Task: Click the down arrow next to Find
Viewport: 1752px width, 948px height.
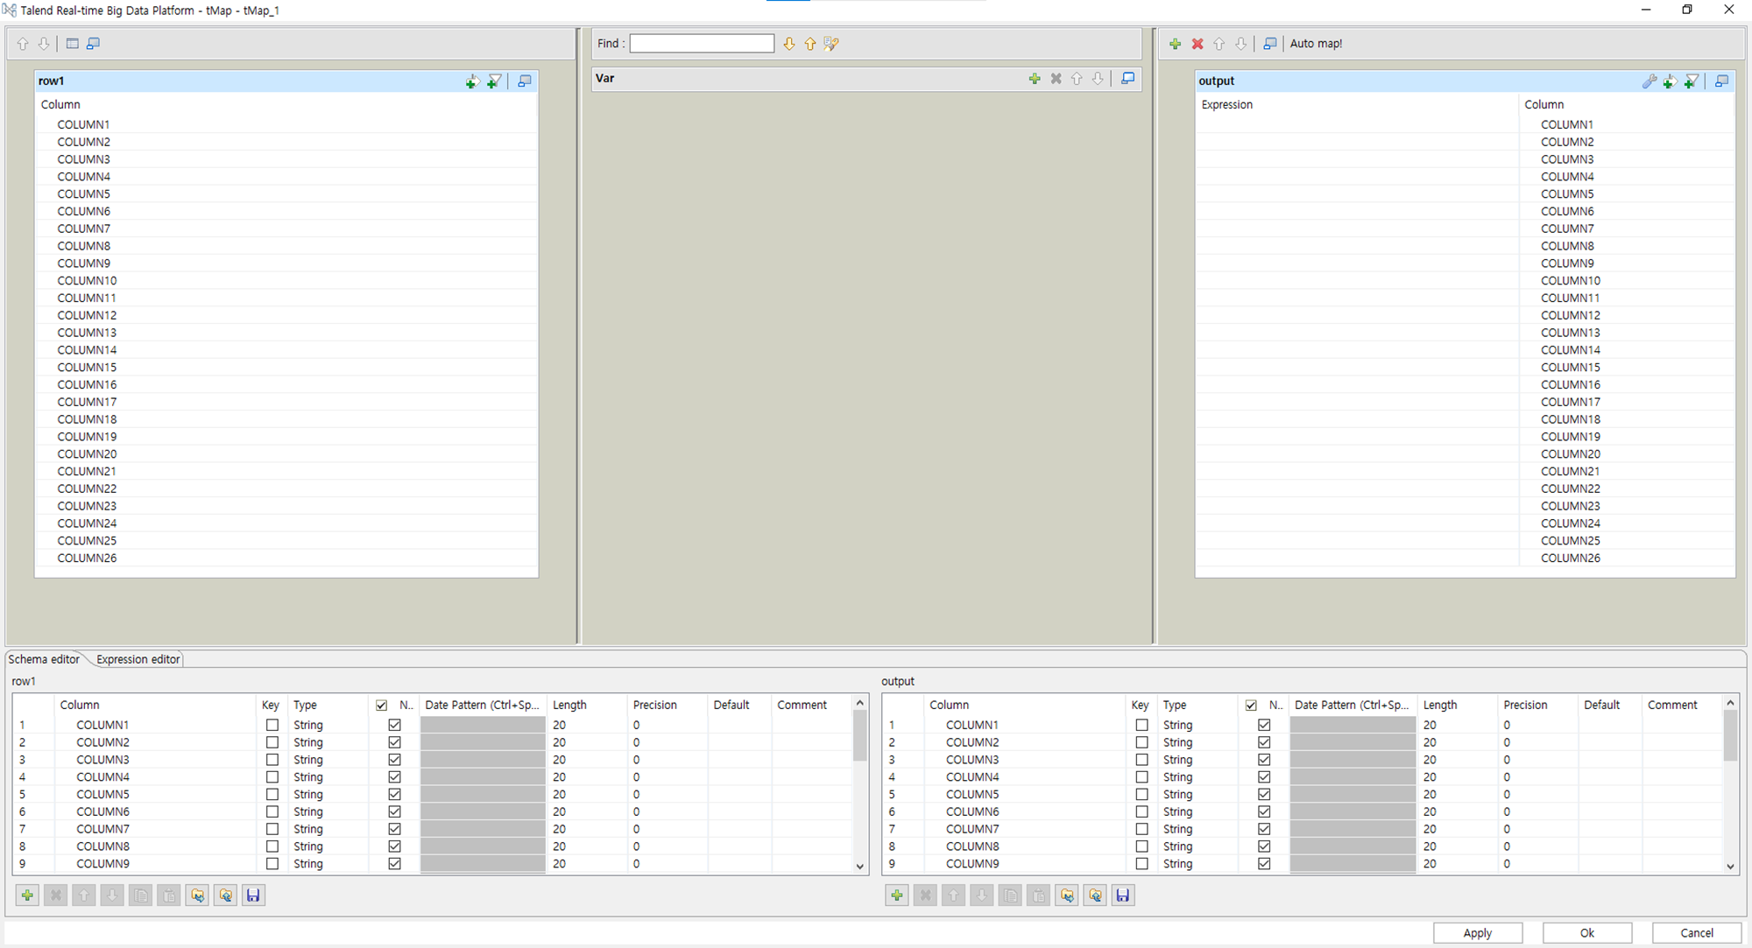Action: pos(789,44)
